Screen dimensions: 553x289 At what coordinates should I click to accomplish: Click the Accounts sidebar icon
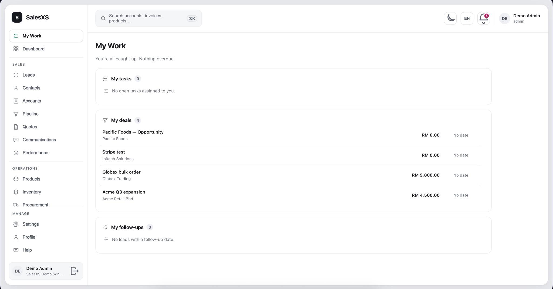(x=16, y=101)
